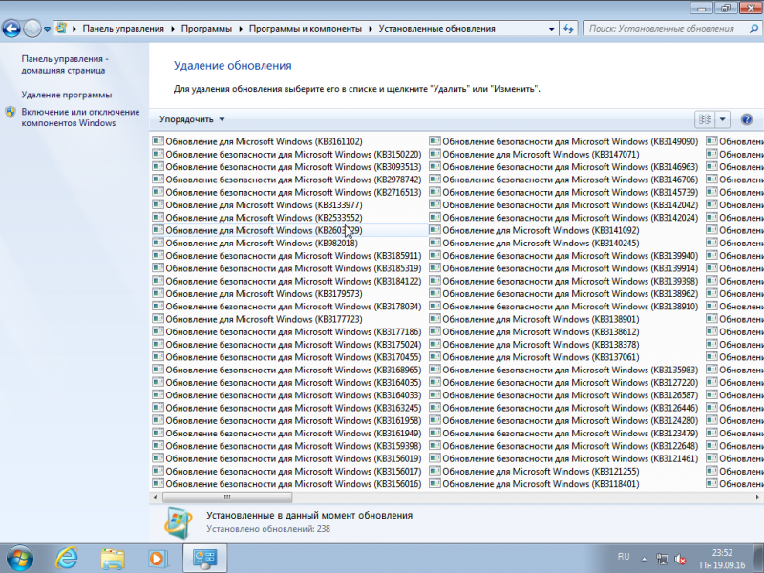Open 'Удаление программы' link
Image resolution: width=764 pixels, height=573 pixels.
click(x=67, y=95)
